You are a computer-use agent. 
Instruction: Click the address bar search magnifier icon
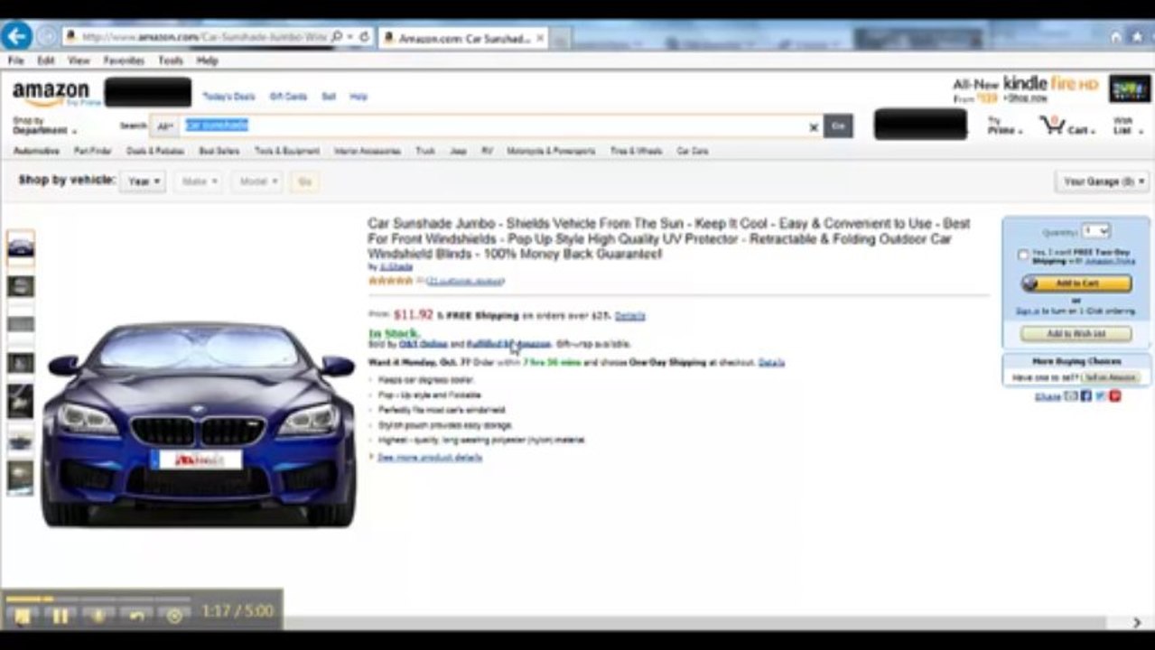tap(337, 37)
